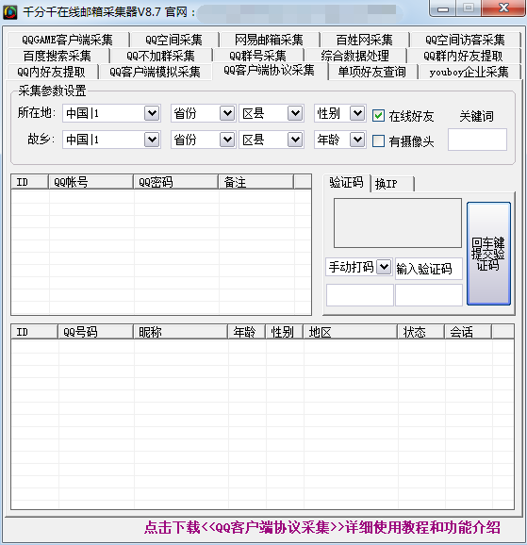This screenshot has height=545, width=527.
Task: Switch to QQ空间访客采集 tab
Action: tap(465, 40)
